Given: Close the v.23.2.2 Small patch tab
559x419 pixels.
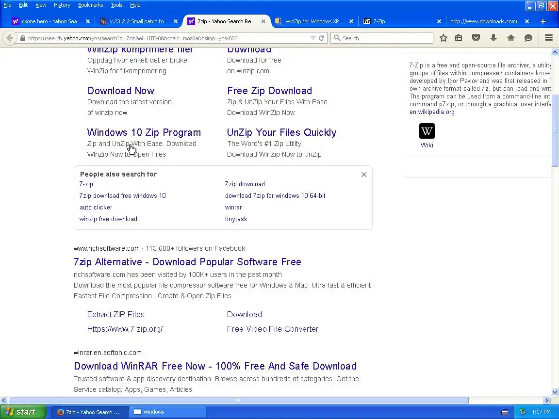Looking at the screenshot, I should tap(175, 21).
